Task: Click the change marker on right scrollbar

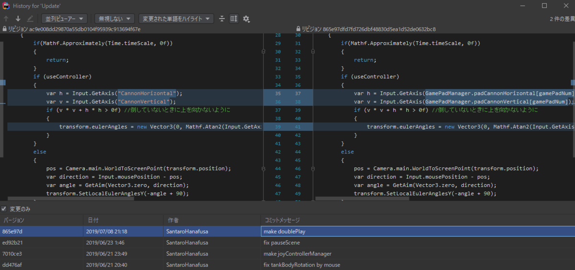Action: 573,82
